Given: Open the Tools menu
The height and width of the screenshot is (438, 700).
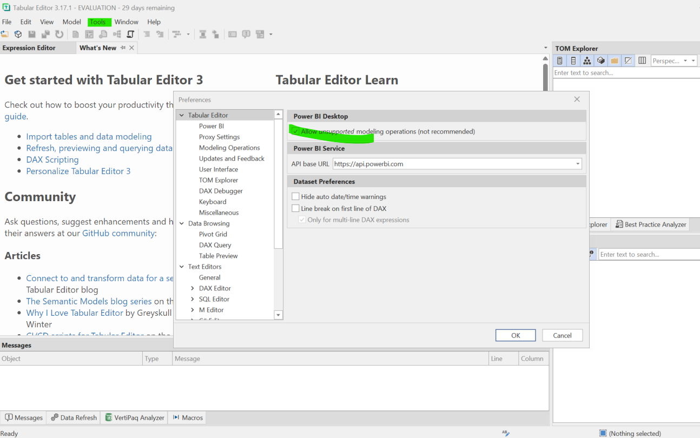Looking at the screenshot, I should pos(98,22).
